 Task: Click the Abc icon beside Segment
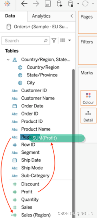click(15, 153)
